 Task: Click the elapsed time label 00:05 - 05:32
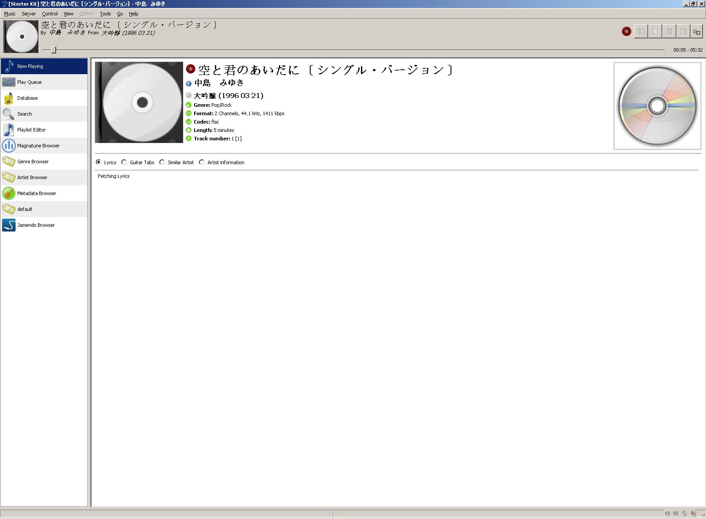pyautogui.click(x=688, y=50)
